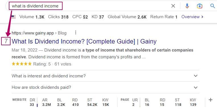Select the page KW 139 metric
The image size is (217, 109).
point(193,102)
